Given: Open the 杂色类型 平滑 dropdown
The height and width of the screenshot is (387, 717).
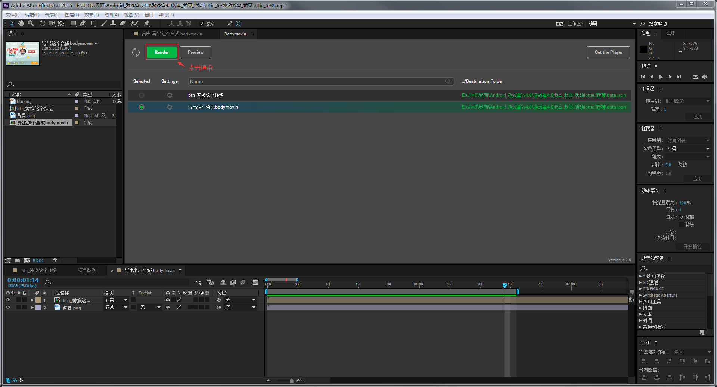Looking at the screenshot, I should click(688, 149).
